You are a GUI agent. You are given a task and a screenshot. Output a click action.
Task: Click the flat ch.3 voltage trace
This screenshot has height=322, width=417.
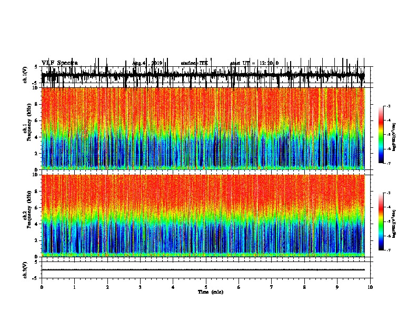click(203, 270)
